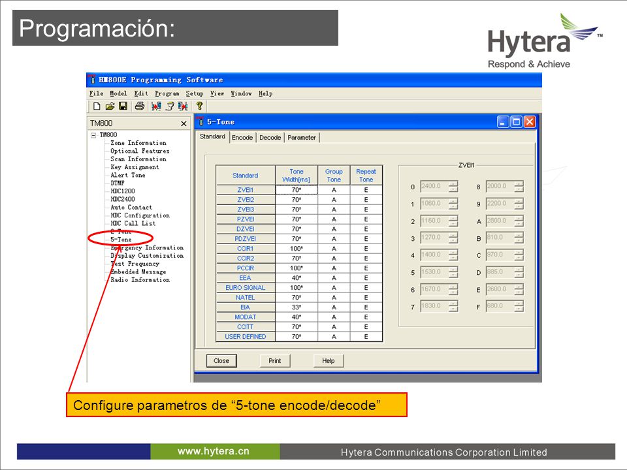Open the Model menu

(x=119, y=93)
